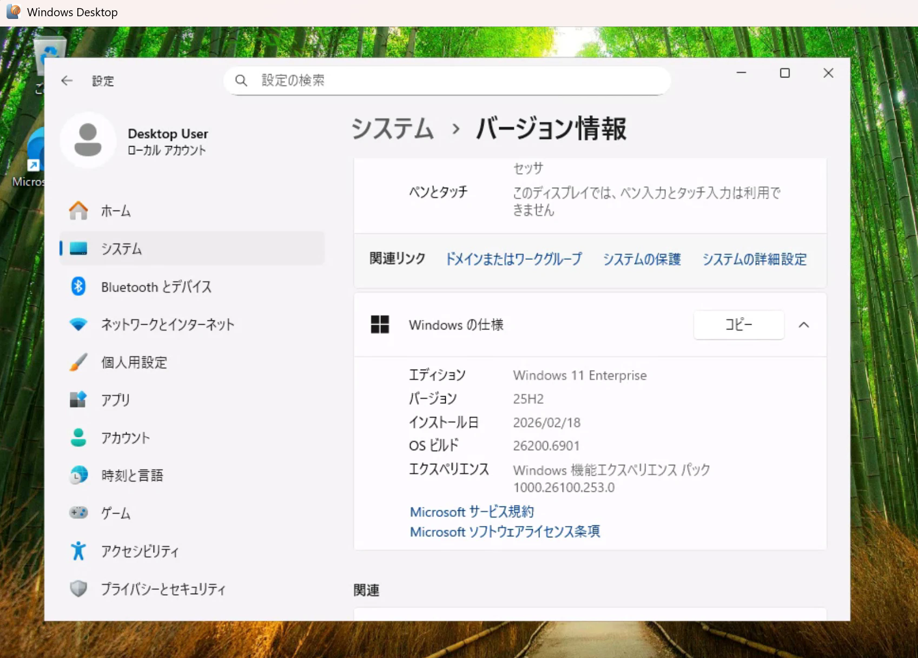Image resolution: width=918 pixels, height=658 pixels.
Task: Click システム in the breadcrumb
Action: 393,129
